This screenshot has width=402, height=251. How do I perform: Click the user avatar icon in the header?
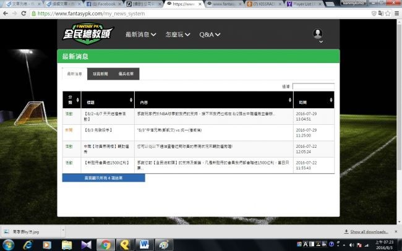point(318,33)
